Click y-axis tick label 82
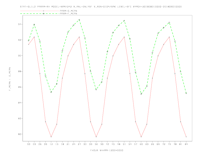The width and height of the screenshot is (203, 157). 20,119
